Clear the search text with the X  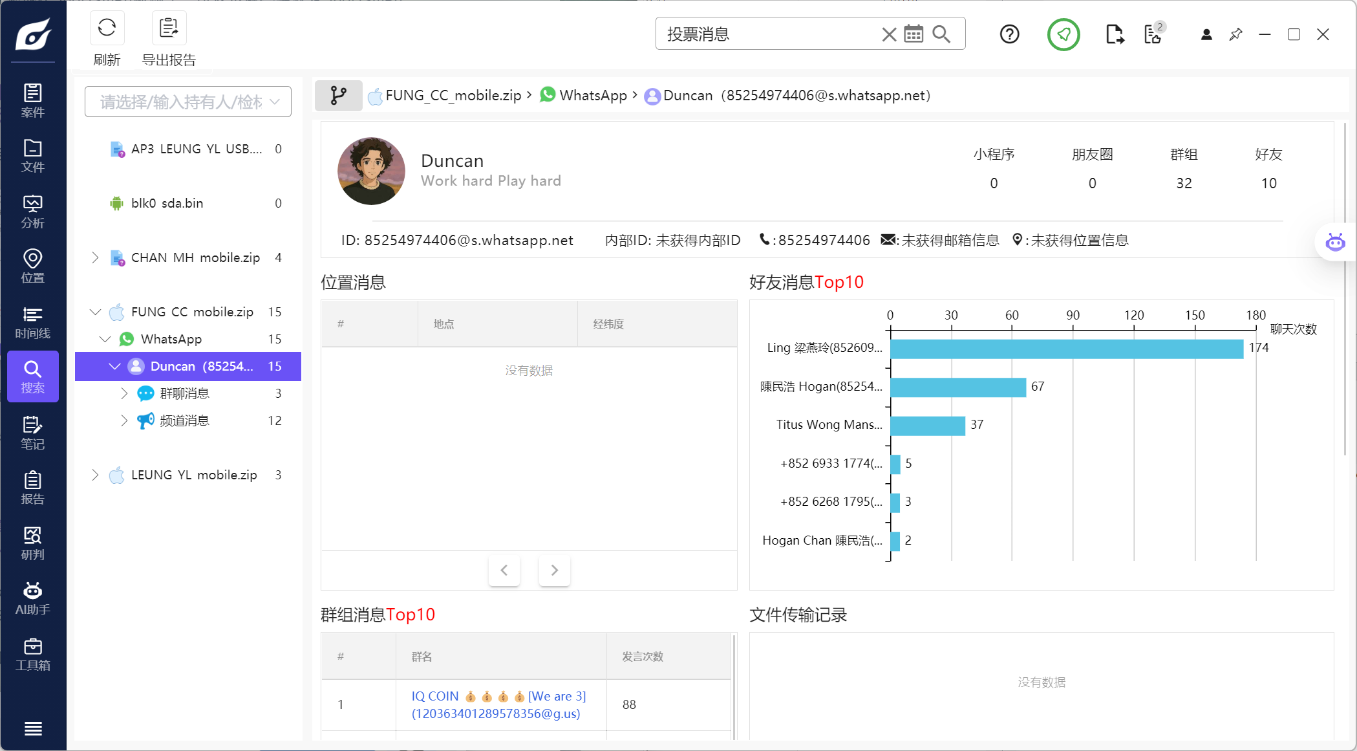889,34
